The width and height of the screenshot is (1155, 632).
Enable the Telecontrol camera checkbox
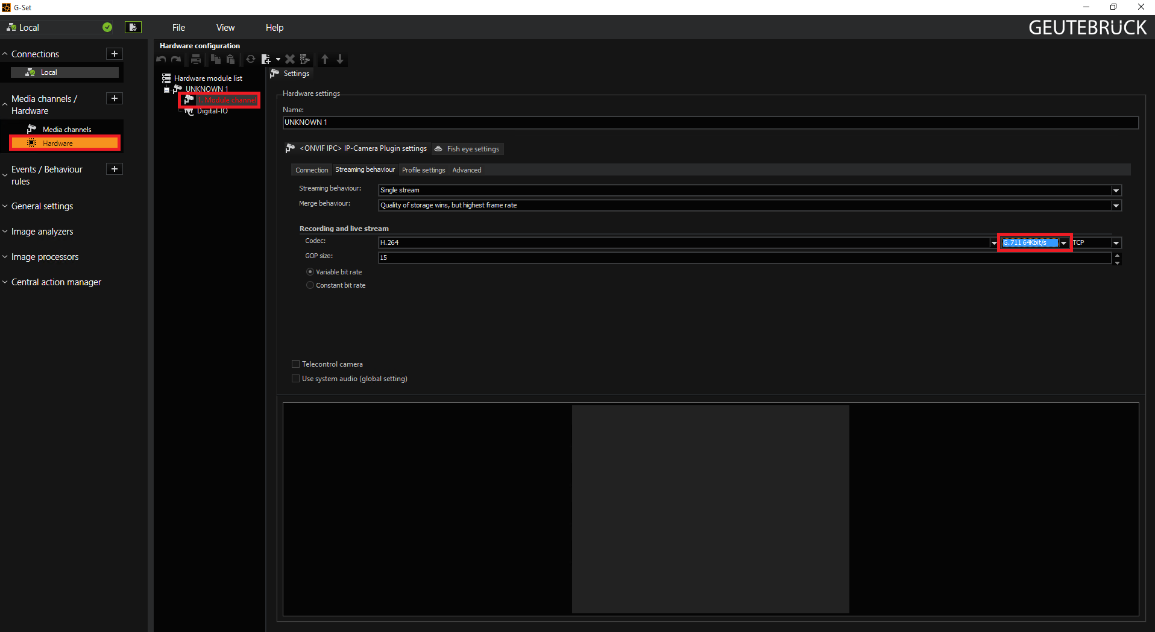tap(296, 364)
